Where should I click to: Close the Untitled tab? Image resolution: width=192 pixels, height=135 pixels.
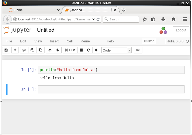[115, 10]
